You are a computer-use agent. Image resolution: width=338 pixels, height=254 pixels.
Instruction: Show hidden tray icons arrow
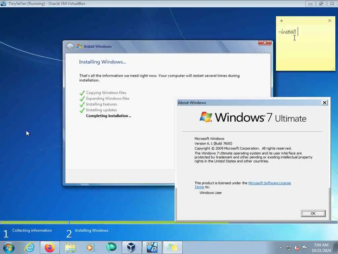pos(281,248)
